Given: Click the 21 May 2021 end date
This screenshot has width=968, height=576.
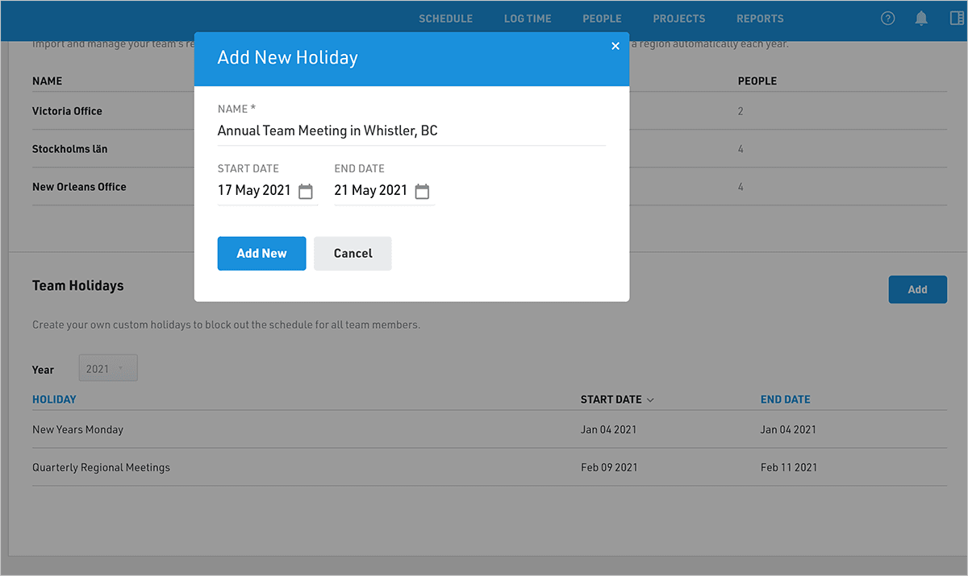Looking at the screenshot, I should [371, 191].
